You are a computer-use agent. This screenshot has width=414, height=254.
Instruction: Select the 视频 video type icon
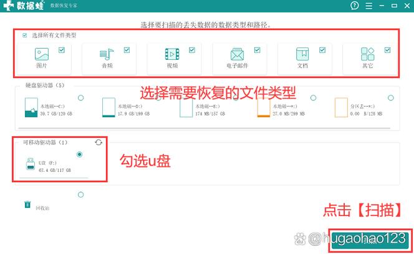(172, 54)
